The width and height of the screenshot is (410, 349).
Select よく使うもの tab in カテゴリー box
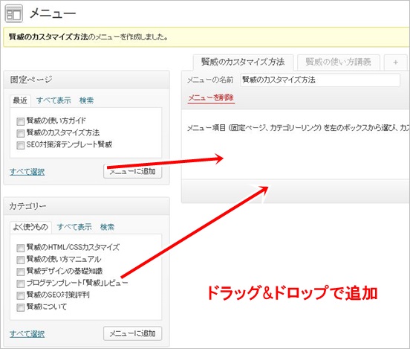[30, 227]
